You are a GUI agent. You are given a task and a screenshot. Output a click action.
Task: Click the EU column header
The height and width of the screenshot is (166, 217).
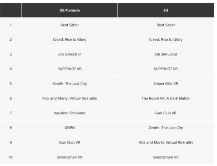point(165,10)
